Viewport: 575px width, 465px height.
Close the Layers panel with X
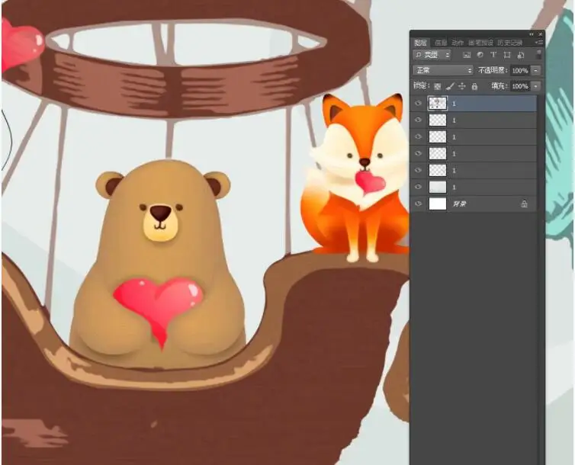point(540,34)
